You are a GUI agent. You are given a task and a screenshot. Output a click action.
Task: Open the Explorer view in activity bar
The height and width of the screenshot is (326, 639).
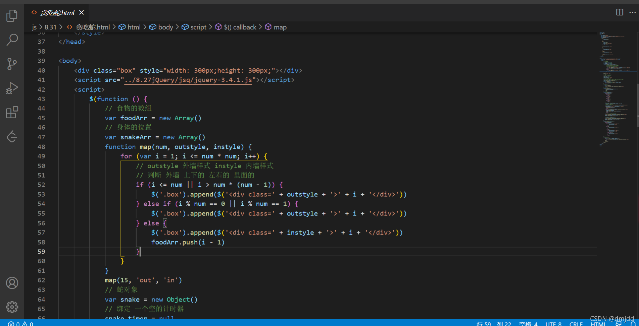click(x=12, y=15)
